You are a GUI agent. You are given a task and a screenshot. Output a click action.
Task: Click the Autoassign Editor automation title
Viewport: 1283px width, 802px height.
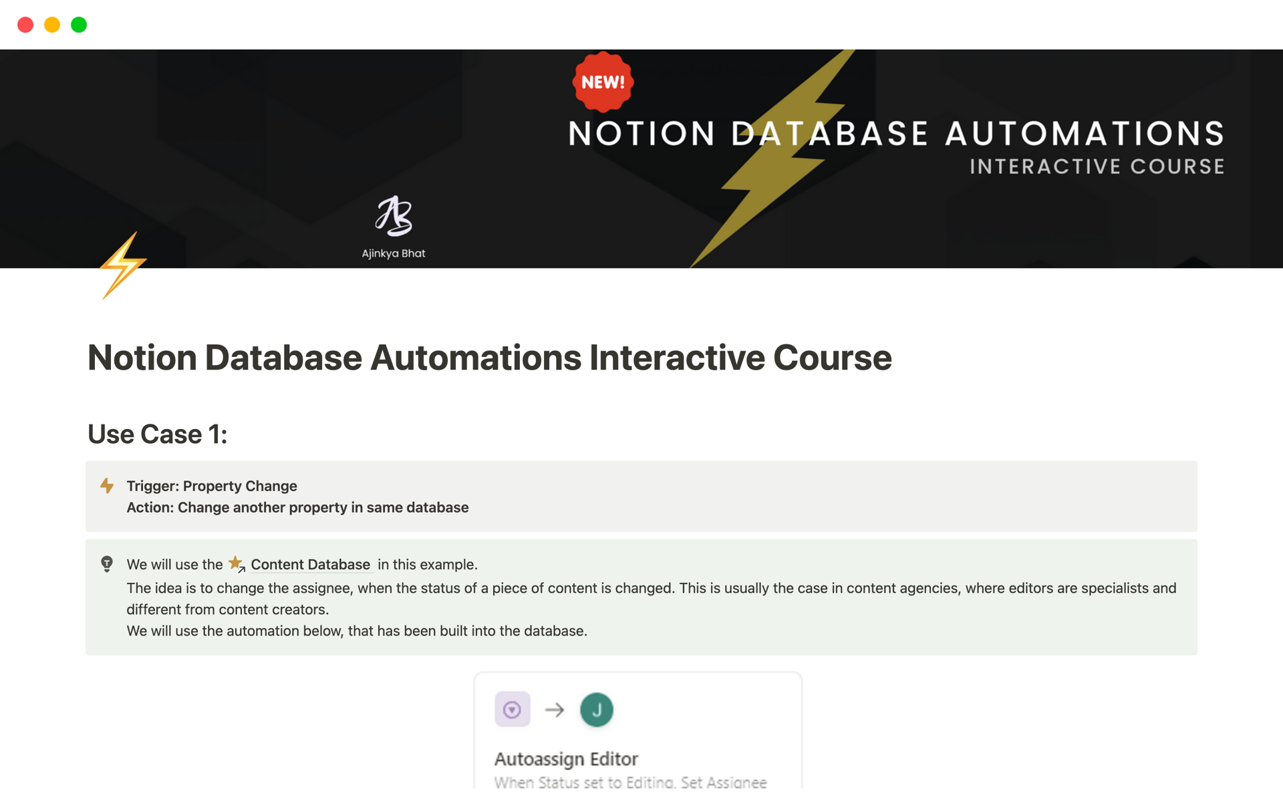coord(566,759)
